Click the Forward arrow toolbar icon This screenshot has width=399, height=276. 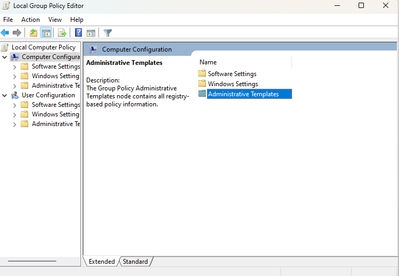click(x=17, y=33)
